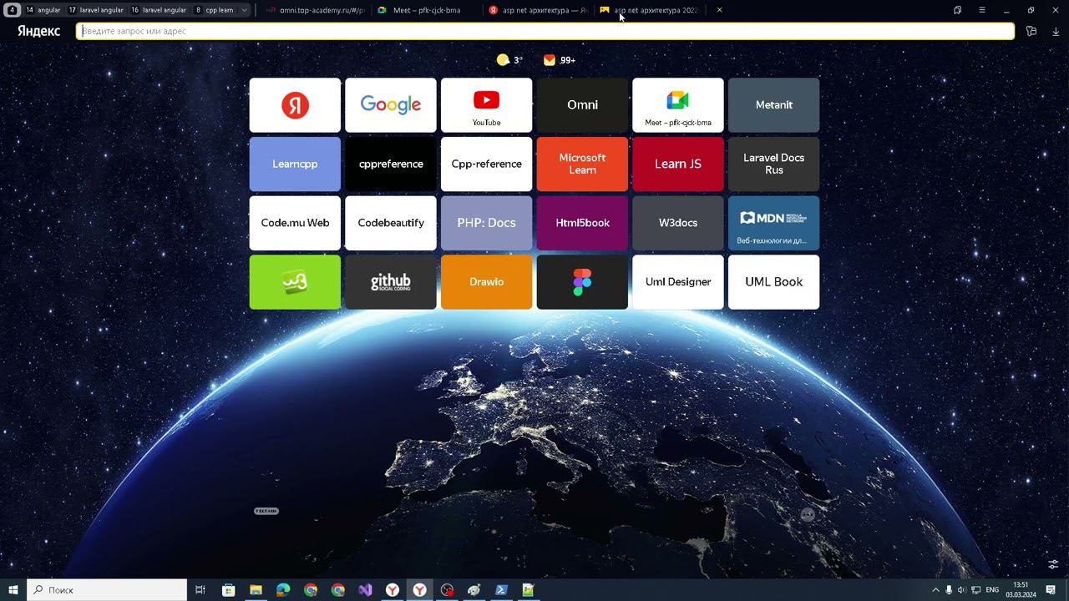This screenshot has height=601, width=1069.
Task: Open the YouTube tile
Action: click(x=486, y=105)
